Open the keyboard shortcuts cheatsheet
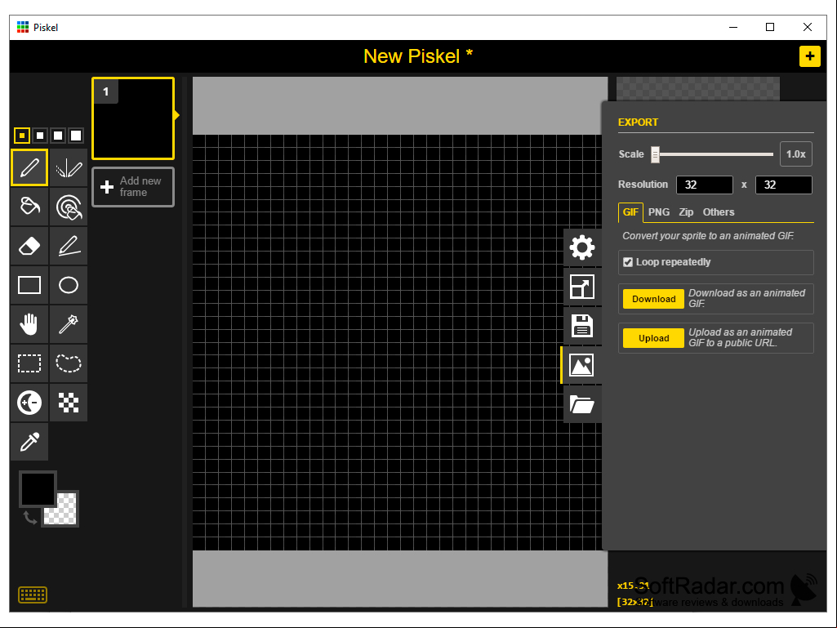Image resolution: width=837 pixels, height=628 pixels. [33, 595]
